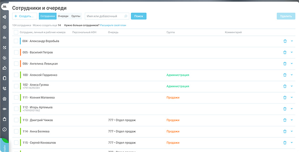Expand the row of 086 Ангелина Левицкая
This screenshot has width=299, height=152.
pyautogui.click(x=292, y=63)
